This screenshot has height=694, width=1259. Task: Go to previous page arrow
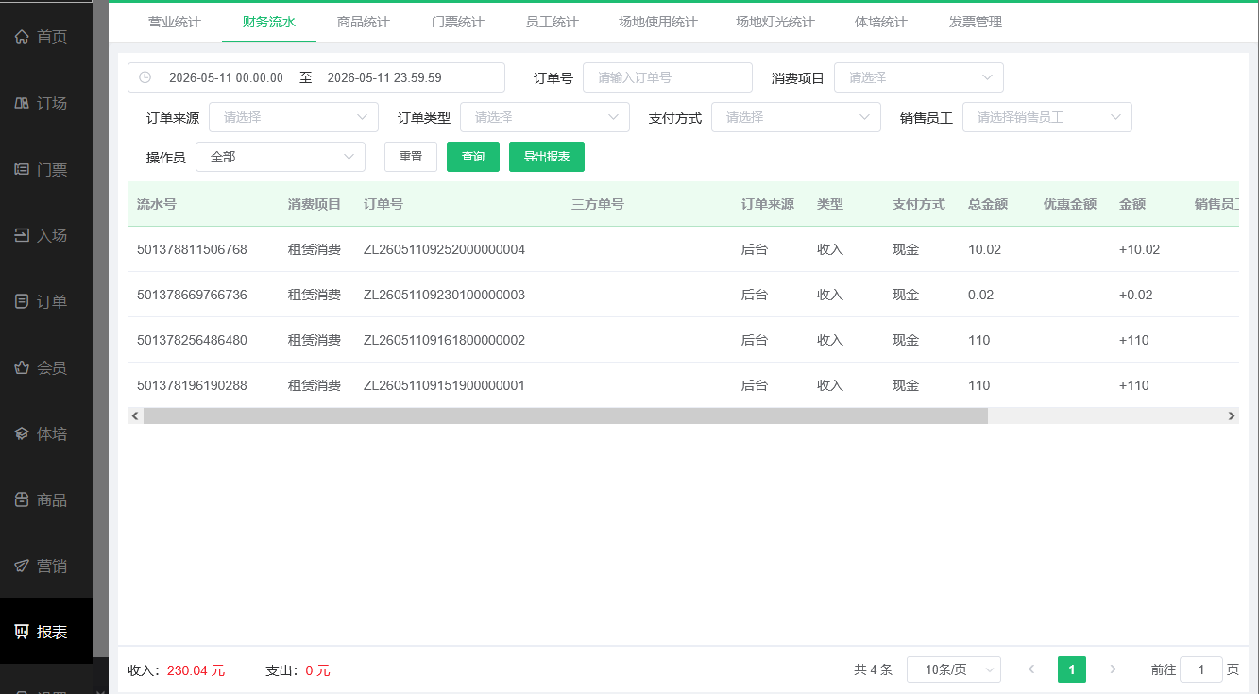tap(1031, 669)
